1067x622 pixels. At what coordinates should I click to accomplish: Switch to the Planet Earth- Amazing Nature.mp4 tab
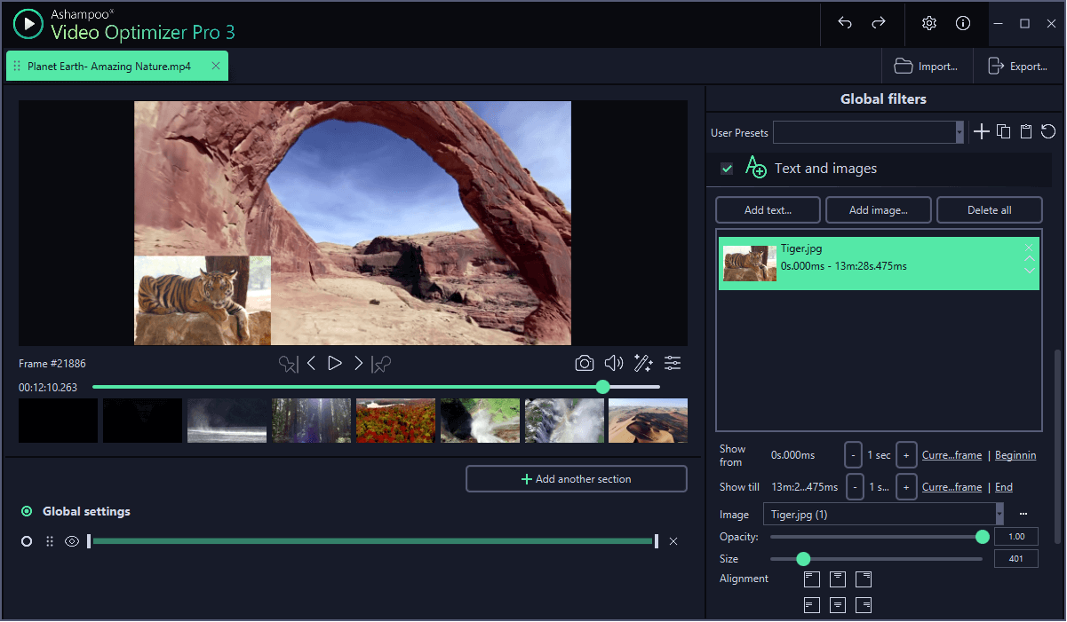click(x=107, y=66)
